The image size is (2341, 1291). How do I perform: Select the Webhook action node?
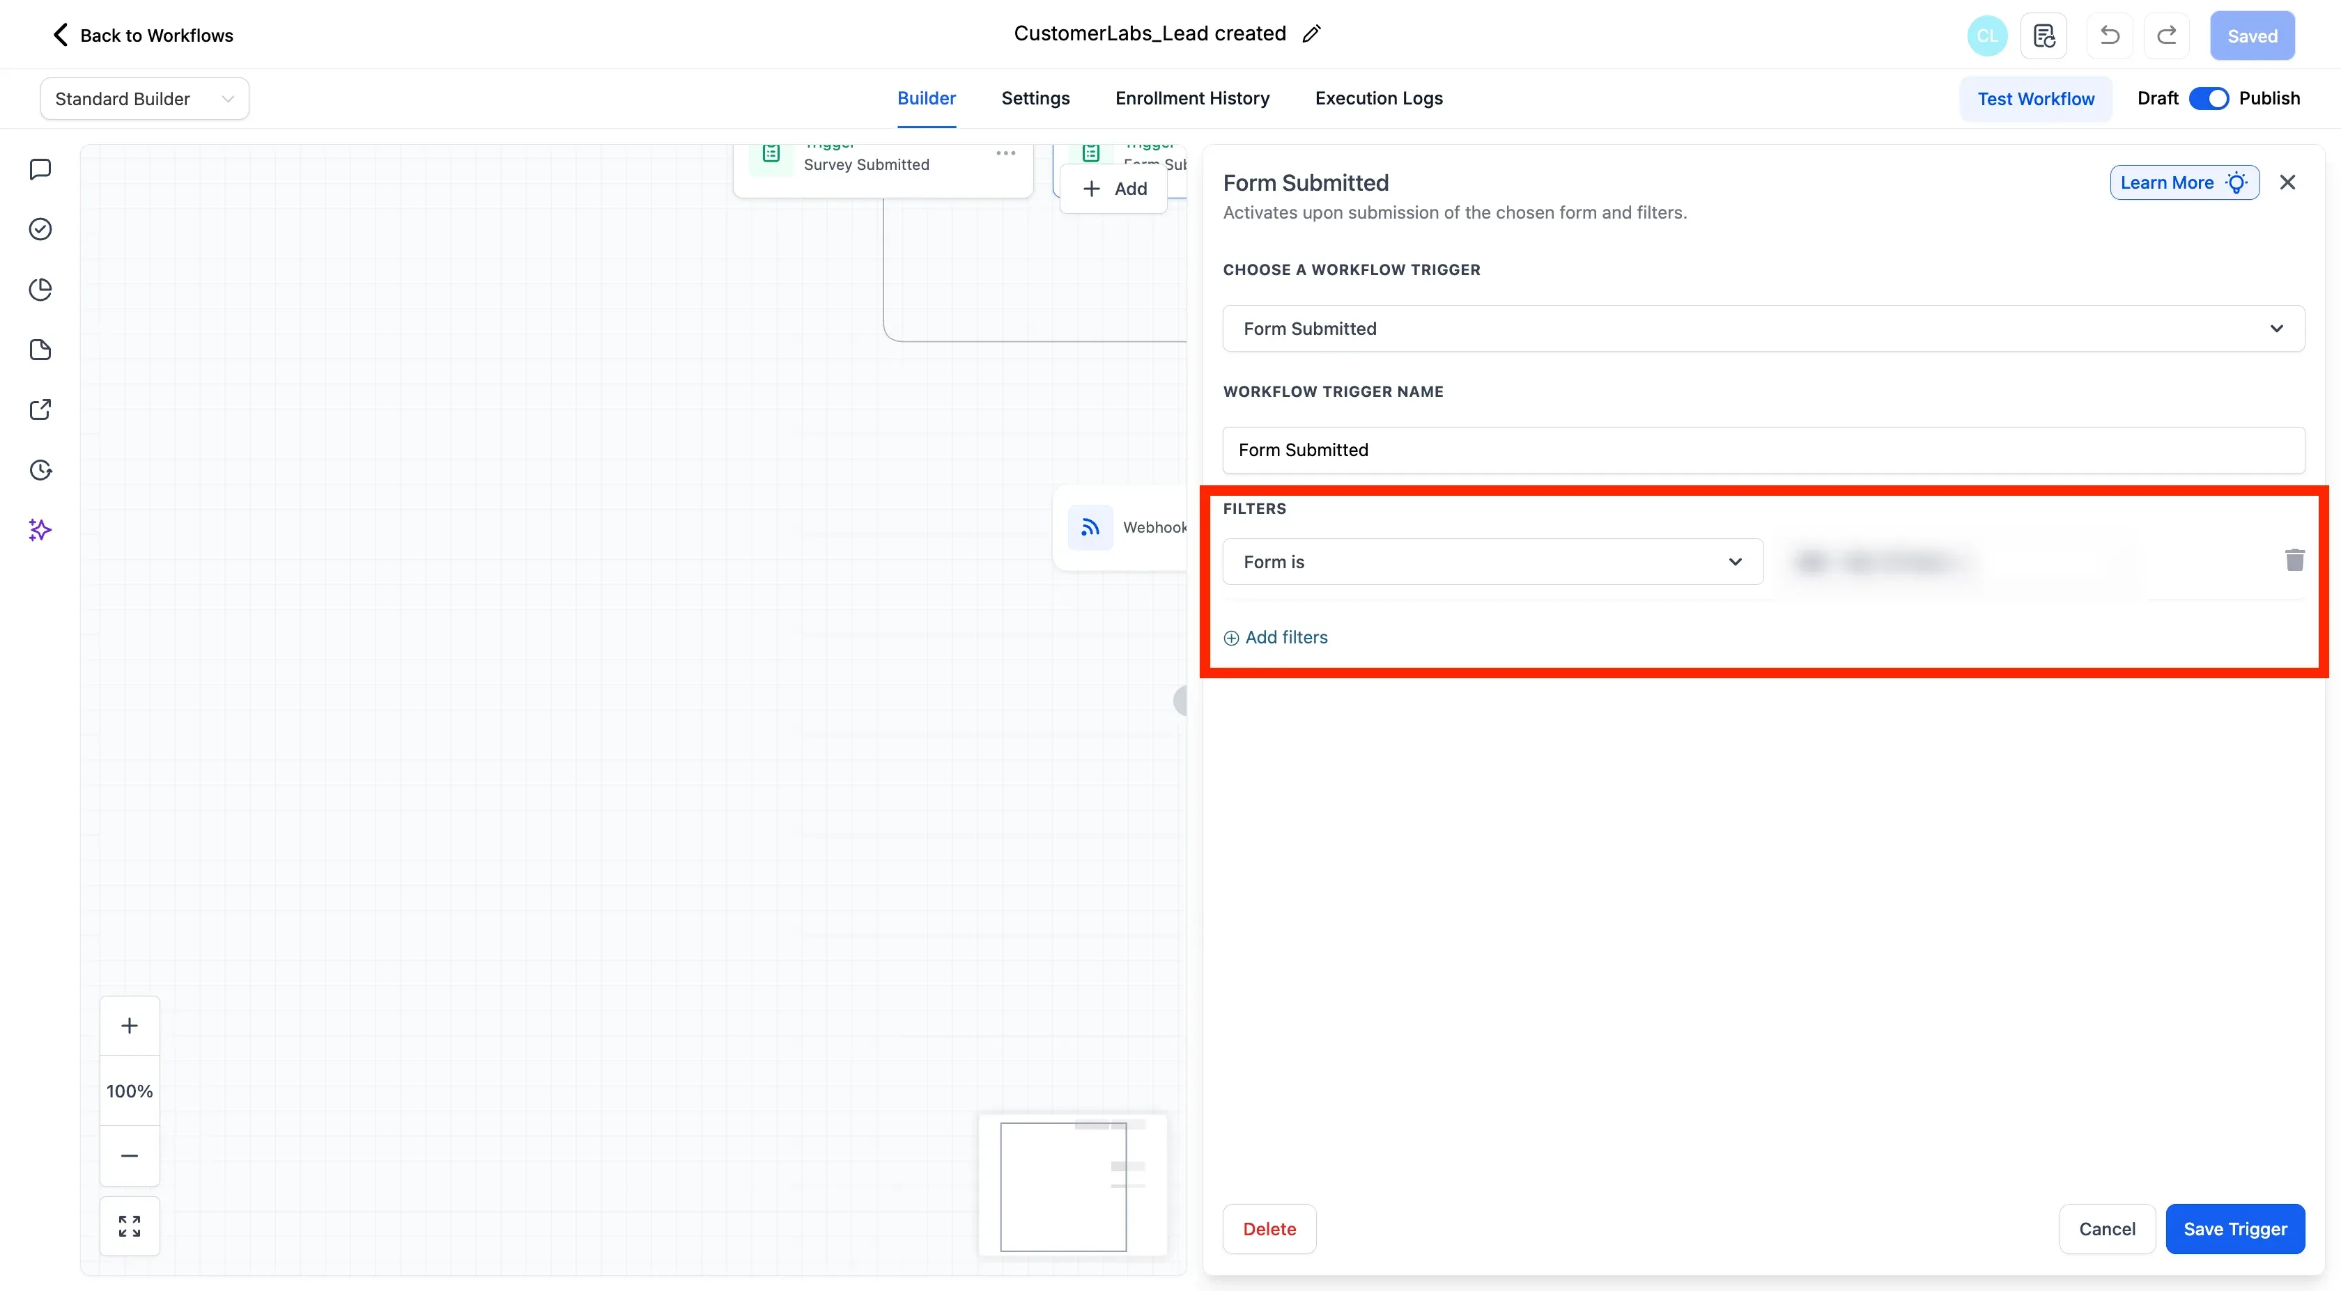coord(1120,528)
